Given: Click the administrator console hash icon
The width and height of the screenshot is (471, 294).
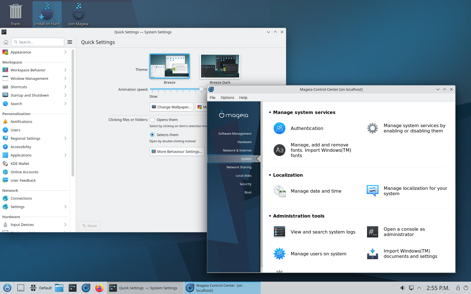Looking at the screenshot, I should (x=372, y=232).
